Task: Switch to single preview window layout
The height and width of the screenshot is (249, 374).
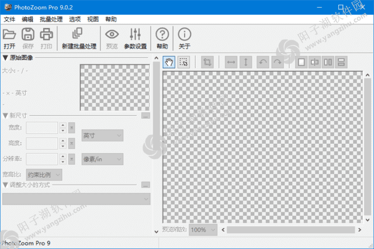Action: pos(302,62)
